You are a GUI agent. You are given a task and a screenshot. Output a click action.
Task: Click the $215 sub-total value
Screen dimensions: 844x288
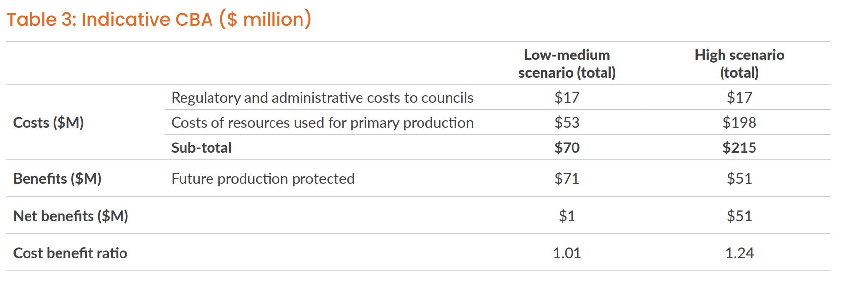click(x=739, y=147)
